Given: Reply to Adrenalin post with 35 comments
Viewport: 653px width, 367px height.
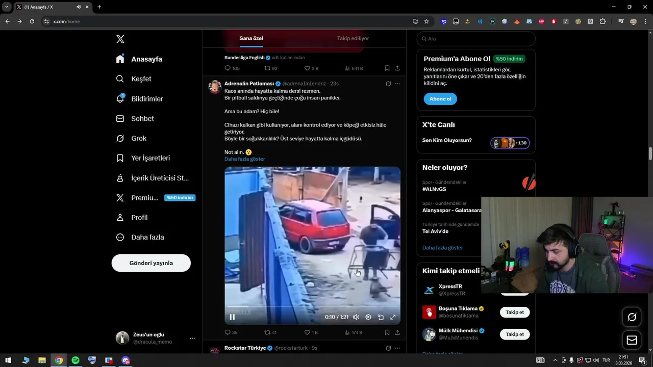Looking at the screenshot, I should 231,332.
